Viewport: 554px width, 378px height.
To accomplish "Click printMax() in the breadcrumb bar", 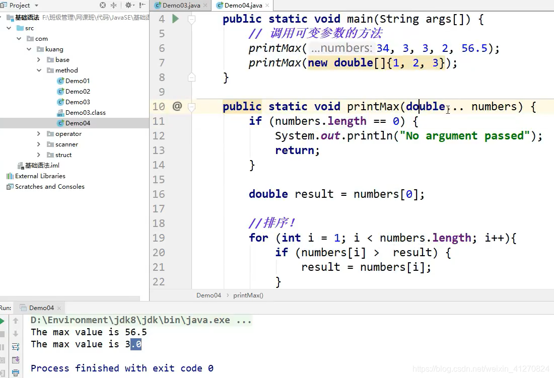I will click(248, 295).
